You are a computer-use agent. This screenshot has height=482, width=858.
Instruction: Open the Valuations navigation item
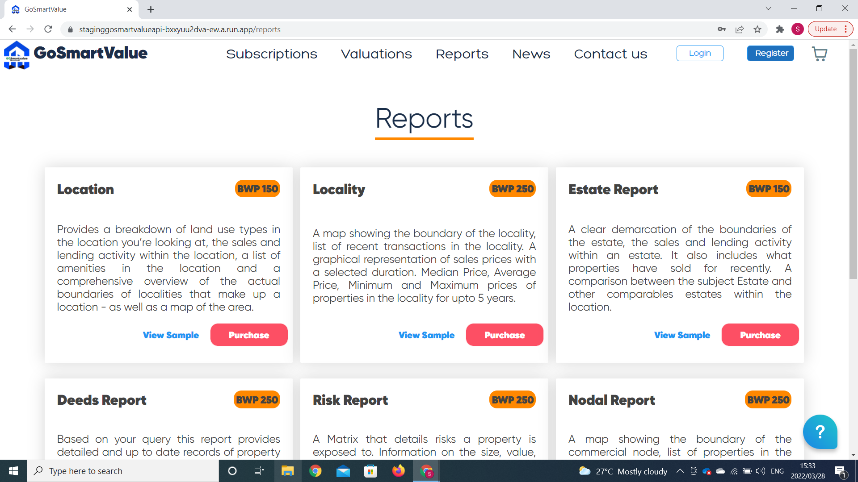tap(376, 54)
